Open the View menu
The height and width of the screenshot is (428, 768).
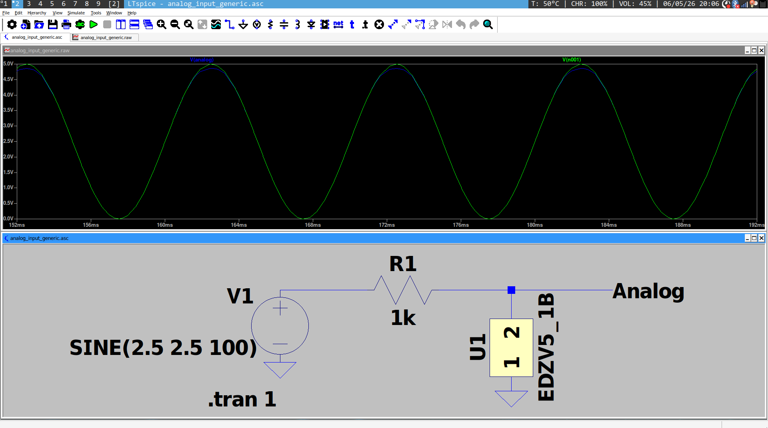pyautogui.click(x=57, y=13)
